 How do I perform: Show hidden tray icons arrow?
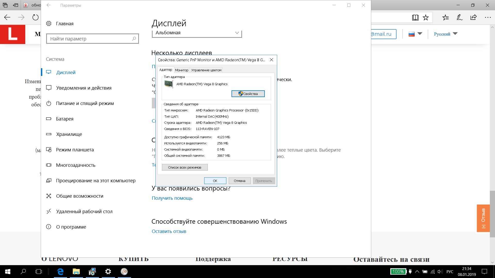tap(417, 272)
